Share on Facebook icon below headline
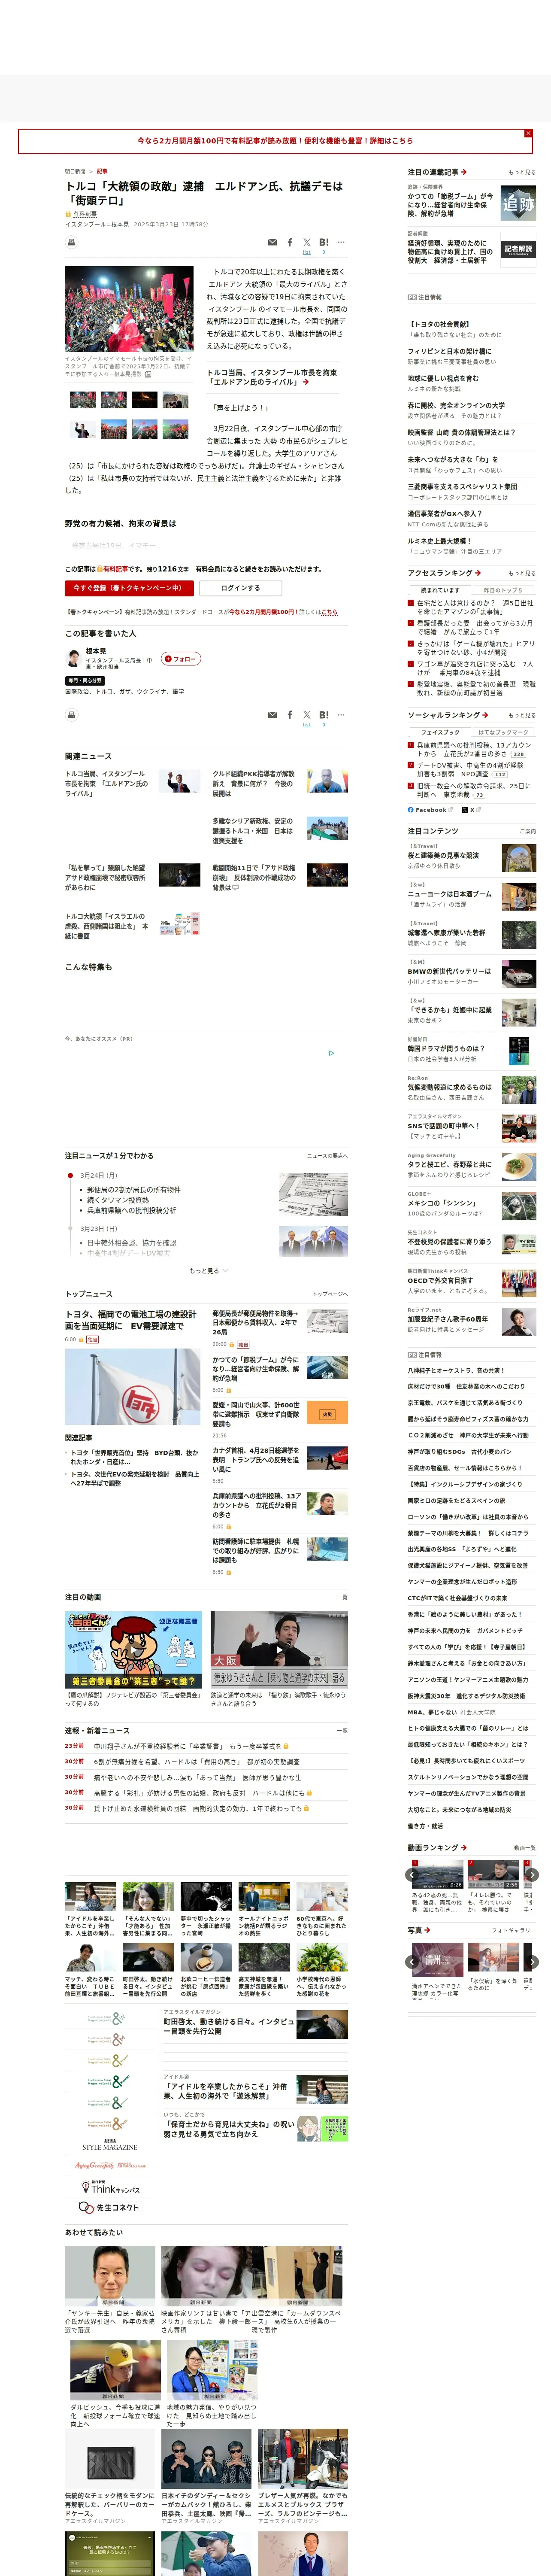Viewport: 551px width, 2576px height. tap(290, 242)
